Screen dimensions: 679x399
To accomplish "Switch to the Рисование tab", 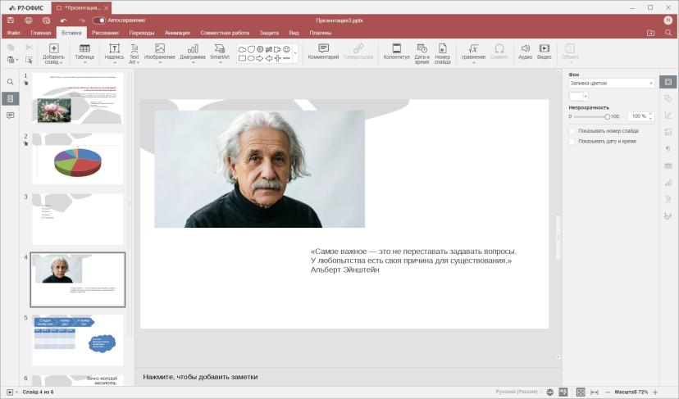I will click(105, 33).
